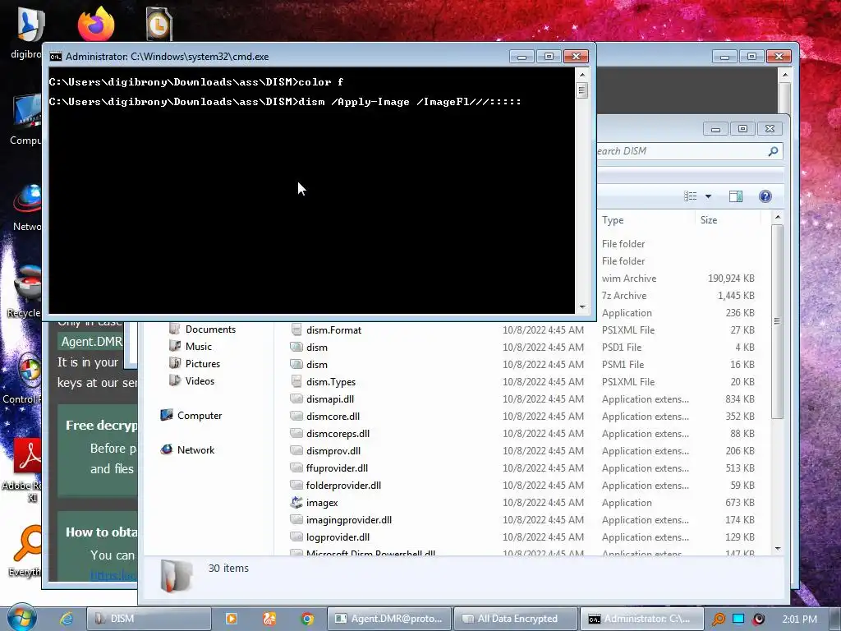Image resolution: width=841 pixels, height=631 pixels.
Task: Click the wim Archive type cell
Action: [x=628, y=278]
